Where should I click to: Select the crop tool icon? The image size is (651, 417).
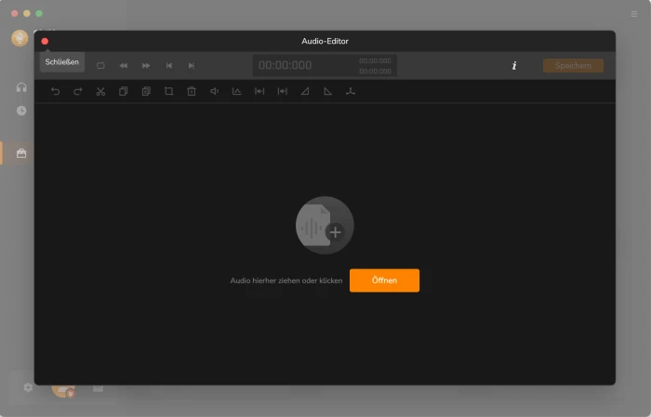point(168,91)
